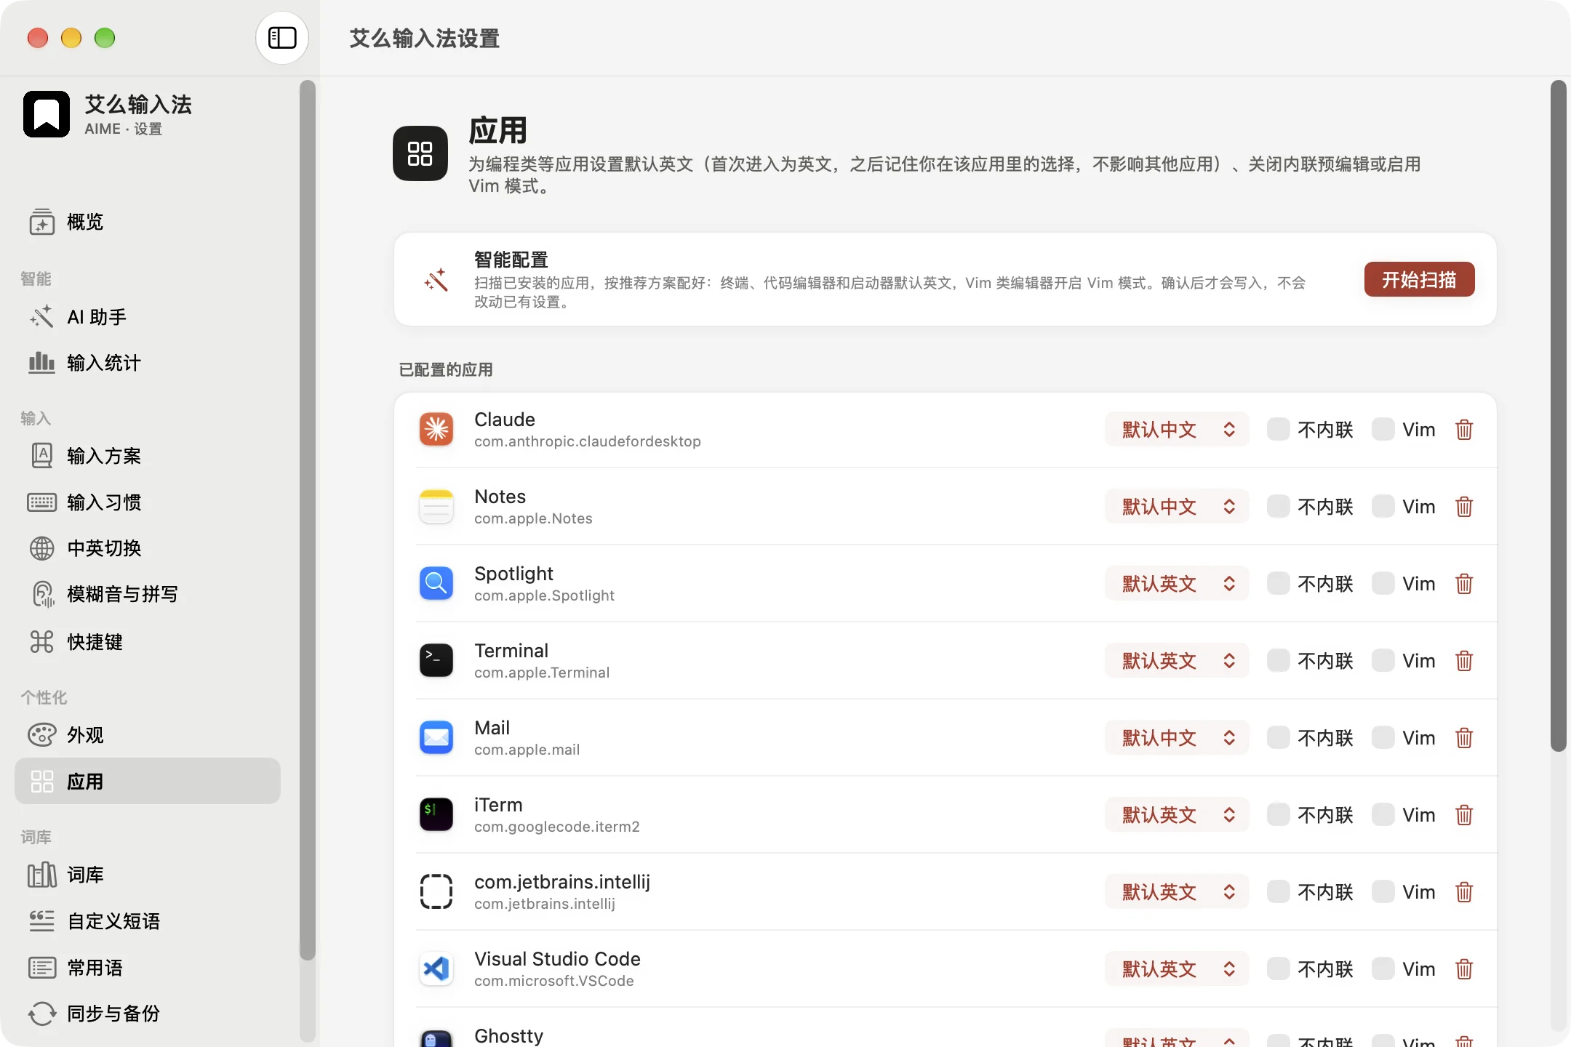Enable Vim mode for Visual Studio Code
The height and width of the screenshot is (1047, 1571).
point(1383,969)
